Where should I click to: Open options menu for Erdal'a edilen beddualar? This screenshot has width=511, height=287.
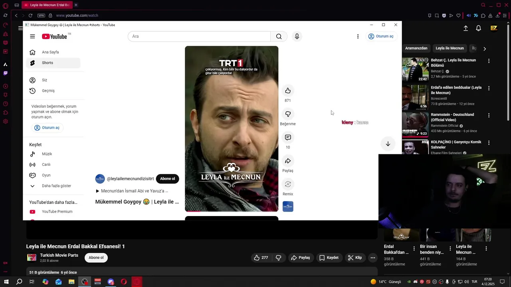[x=489, y=88]
